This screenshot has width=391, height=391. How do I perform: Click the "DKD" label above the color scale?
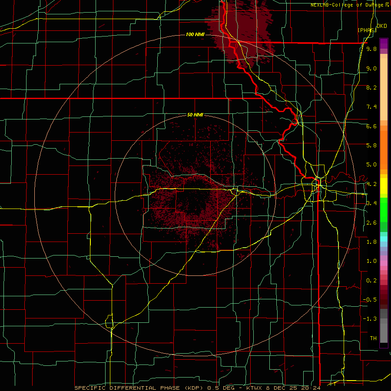(x=382, y=26)
